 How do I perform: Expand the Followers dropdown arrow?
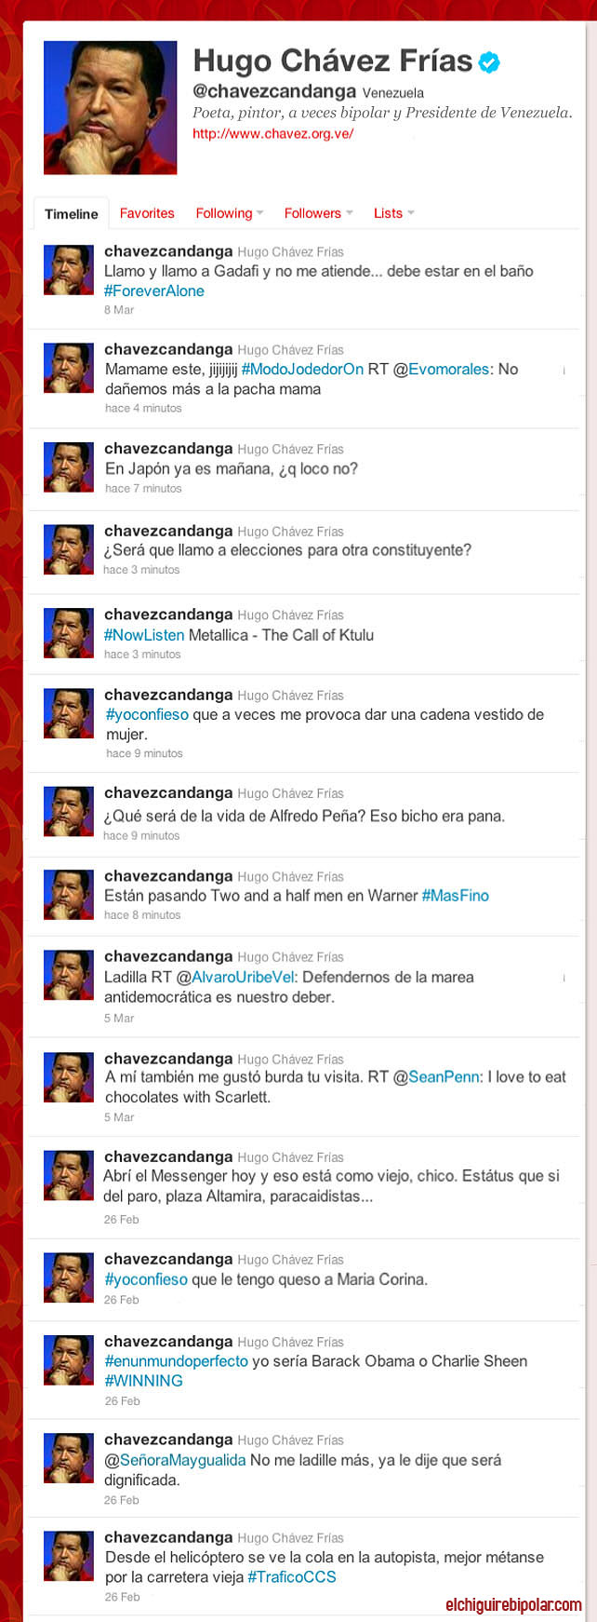350,213
